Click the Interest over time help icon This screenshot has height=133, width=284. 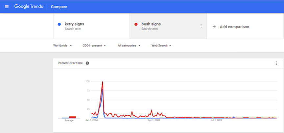click(87, 63)
